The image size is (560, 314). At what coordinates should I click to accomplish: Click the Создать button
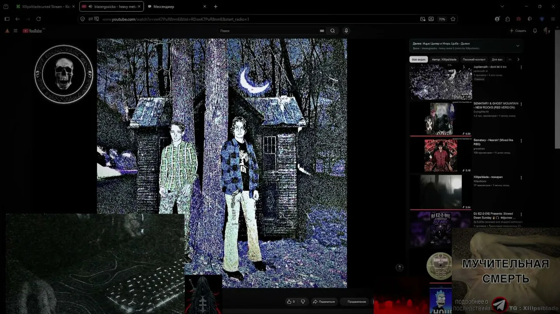518,31
